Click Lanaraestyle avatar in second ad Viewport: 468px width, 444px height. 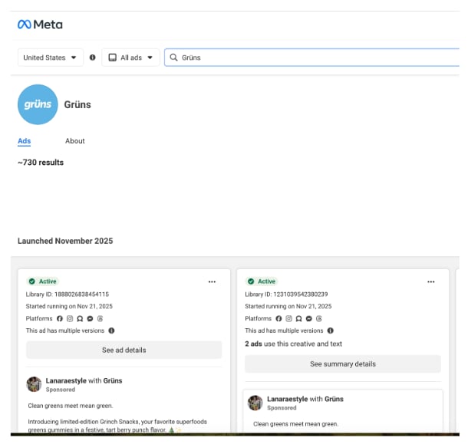point(254,403)
